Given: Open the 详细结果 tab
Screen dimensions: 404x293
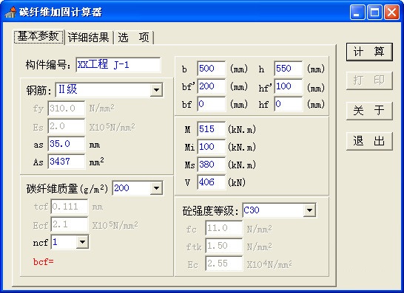Looking at the screenshot, I should click(x=88, y=38).
